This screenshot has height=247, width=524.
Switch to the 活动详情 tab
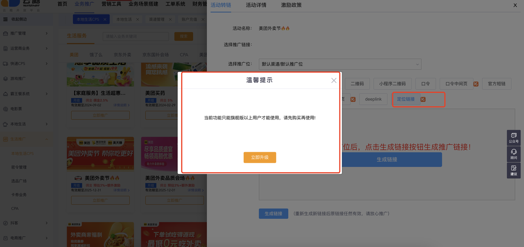click(256, 5)
